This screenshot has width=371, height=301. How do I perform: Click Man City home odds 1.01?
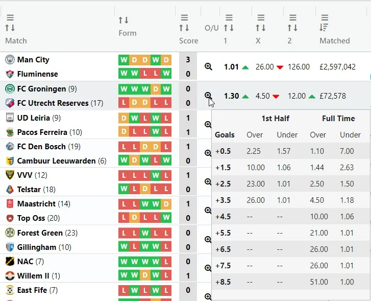tap(231, 67)
